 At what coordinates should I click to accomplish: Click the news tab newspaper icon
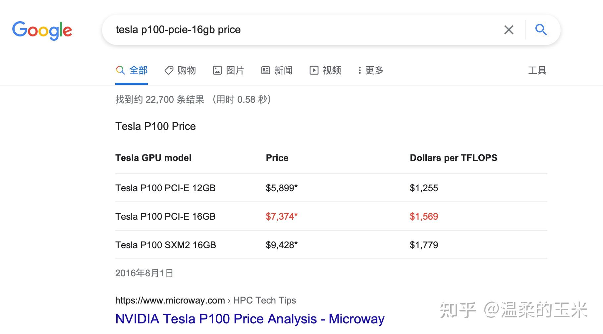click(x=266, y=70)
